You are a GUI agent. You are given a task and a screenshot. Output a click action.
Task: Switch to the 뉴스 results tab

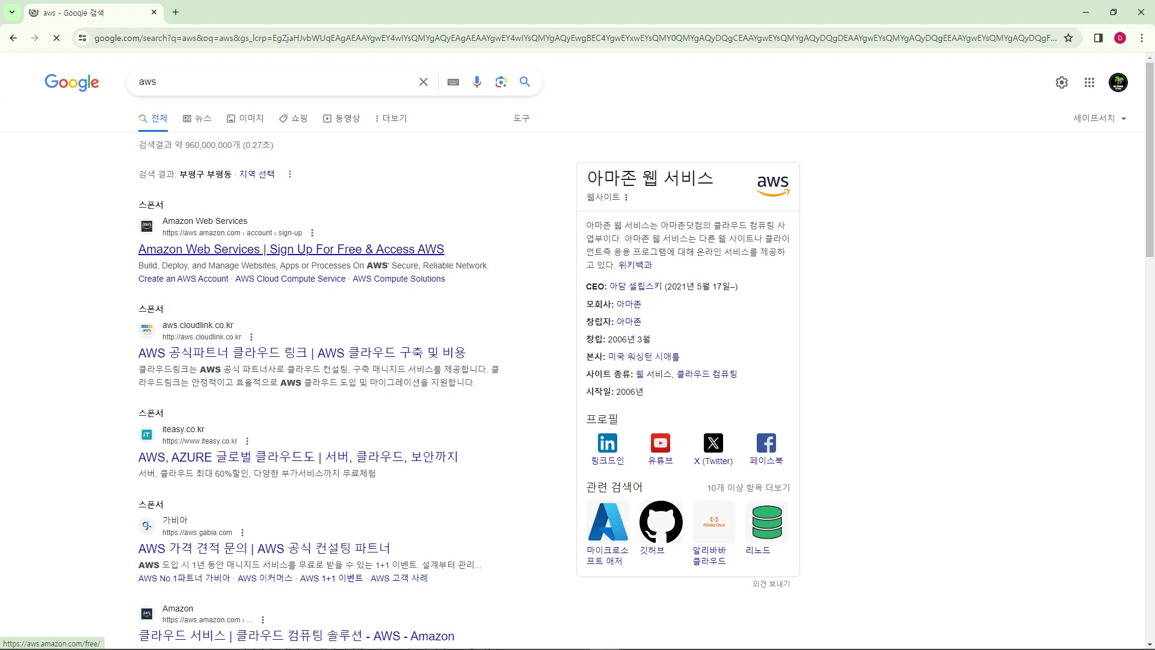(197, 119)
